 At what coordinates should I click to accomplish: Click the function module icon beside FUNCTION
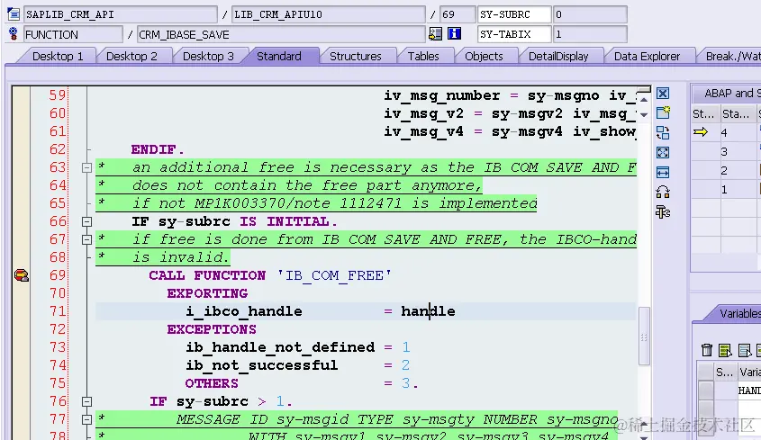[14, 33]
